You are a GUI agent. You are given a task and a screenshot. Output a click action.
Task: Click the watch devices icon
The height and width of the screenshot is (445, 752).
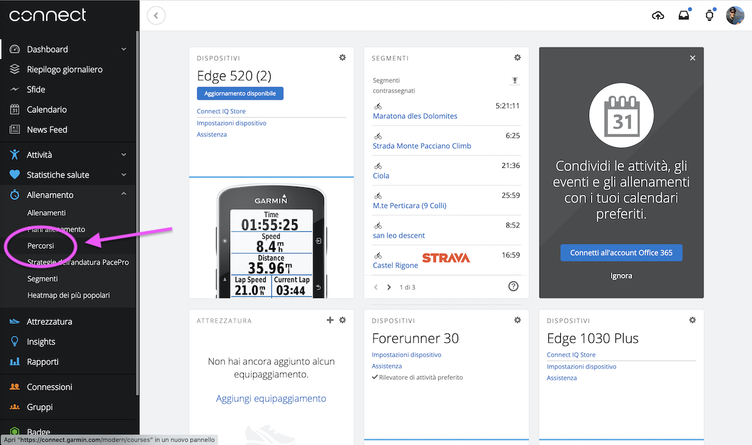(x=709, y=16)
